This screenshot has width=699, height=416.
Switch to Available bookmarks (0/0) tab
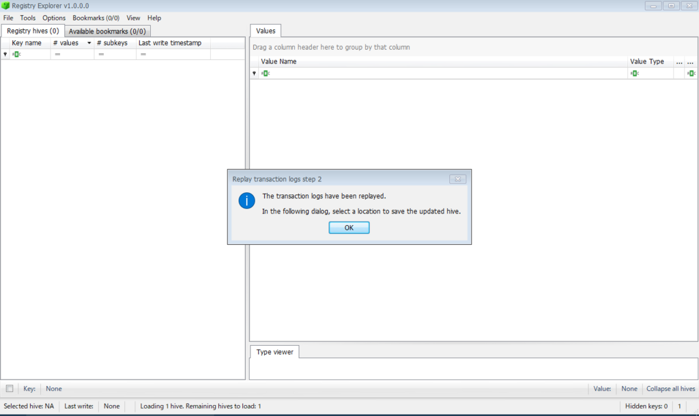click(x=107, y=31)
